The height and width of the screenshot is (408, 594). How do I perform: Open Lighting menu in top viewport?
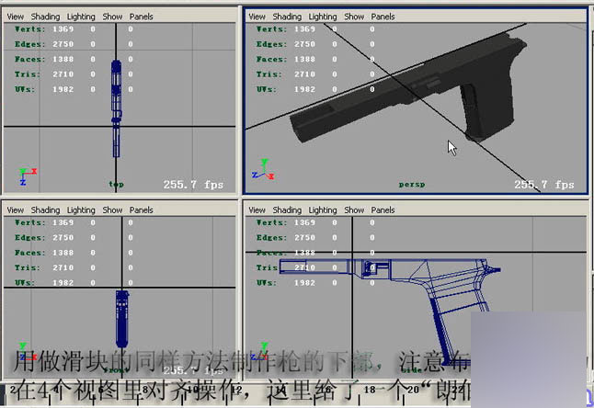[81, 17]
